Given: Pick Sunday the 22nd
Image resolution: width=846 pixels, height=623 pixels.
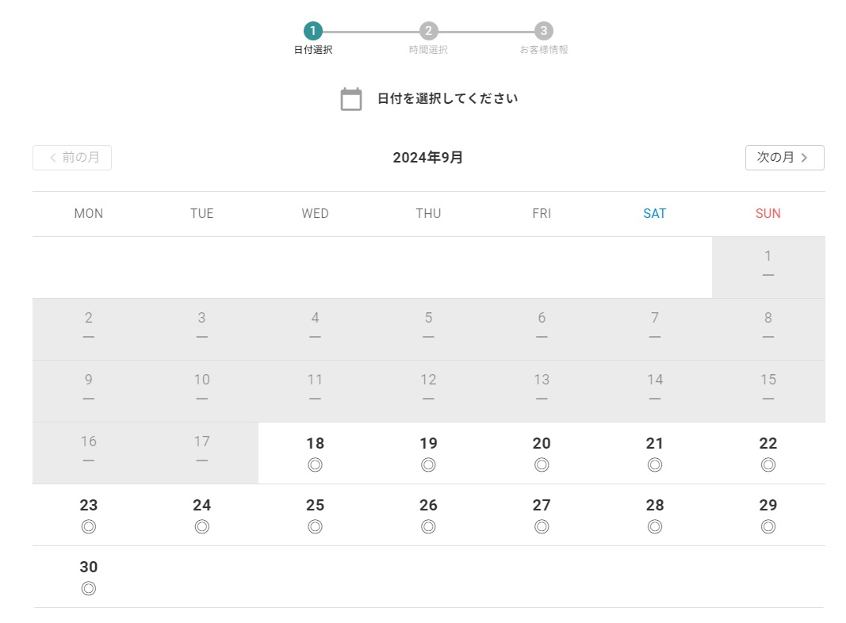Looking at the screenshot, I should click(768, 453).
